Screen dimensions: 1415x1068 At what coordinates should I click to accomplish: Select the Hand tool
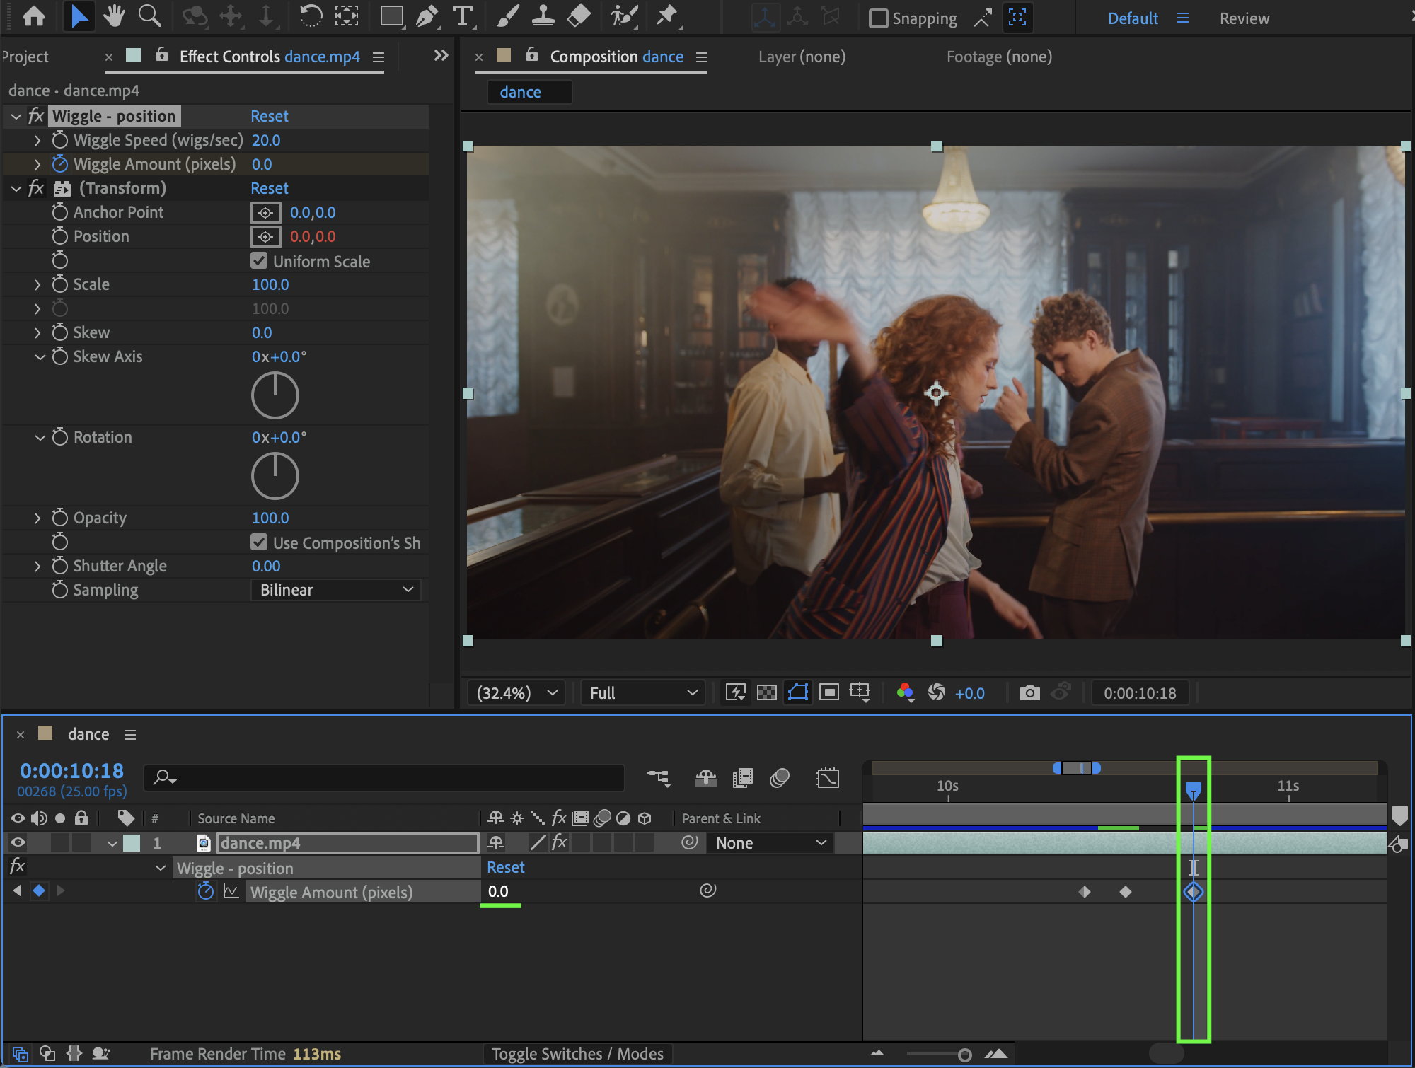[114, 16]
